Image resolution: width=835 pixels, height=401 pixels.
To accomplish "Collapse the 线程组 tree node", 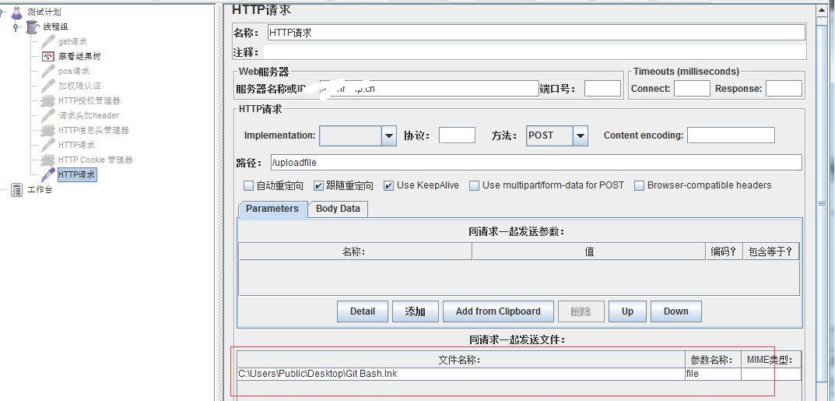I will click(x=16, y=27).
